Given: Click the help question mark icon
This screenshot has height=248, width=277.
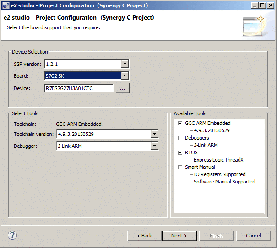Looking at the screenshot, I should (x=12, y=236).
